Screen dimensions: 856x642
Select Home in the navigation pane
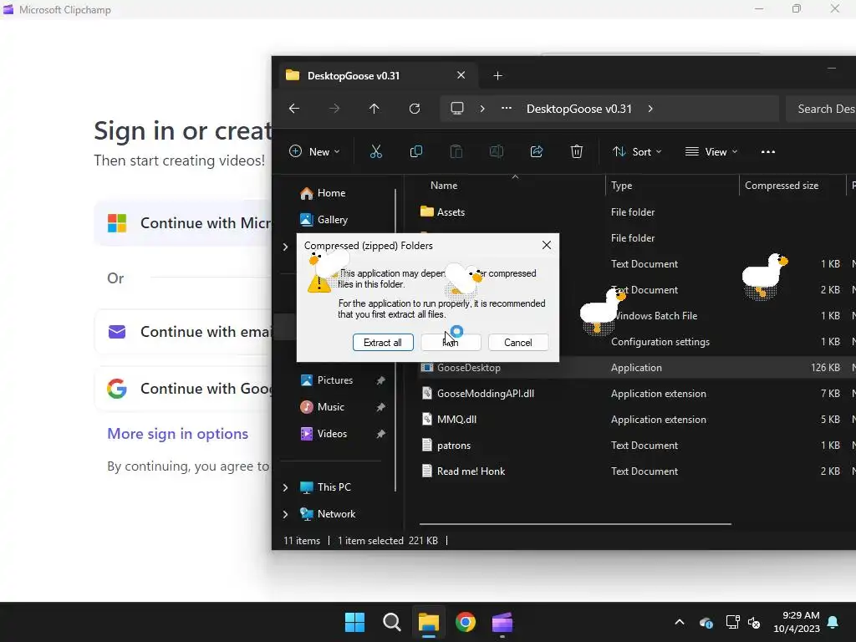click(323, 193)
